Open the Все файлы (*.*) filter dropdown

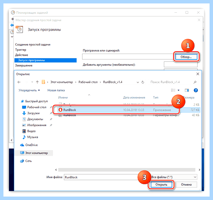[x=174, y=177]
